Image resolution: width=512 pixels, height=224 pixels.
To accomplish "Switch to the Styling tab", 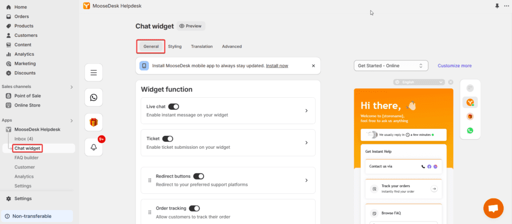I will coord(174,46).
